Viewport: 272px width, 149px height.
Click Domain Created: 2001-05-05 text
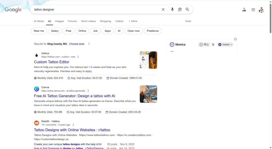pyautogui.click(x=123, y=112)
